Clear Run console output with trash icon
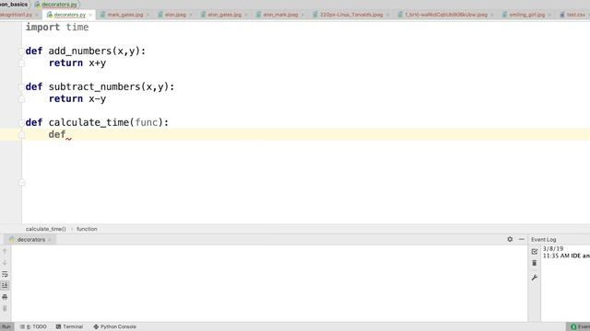The image size is (590, 331). point(5,309)
